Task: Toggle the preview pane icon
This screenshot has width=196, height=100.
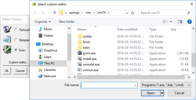Action: pos(180,22)
